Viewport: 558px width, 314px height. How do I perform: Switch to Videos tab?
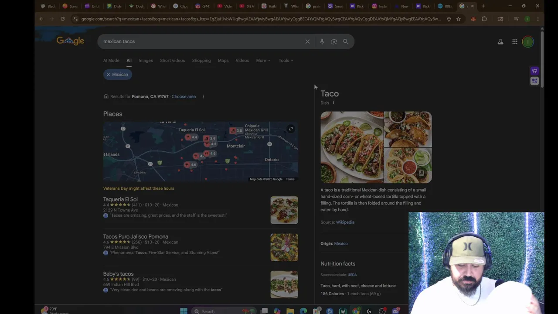[242, 61]
